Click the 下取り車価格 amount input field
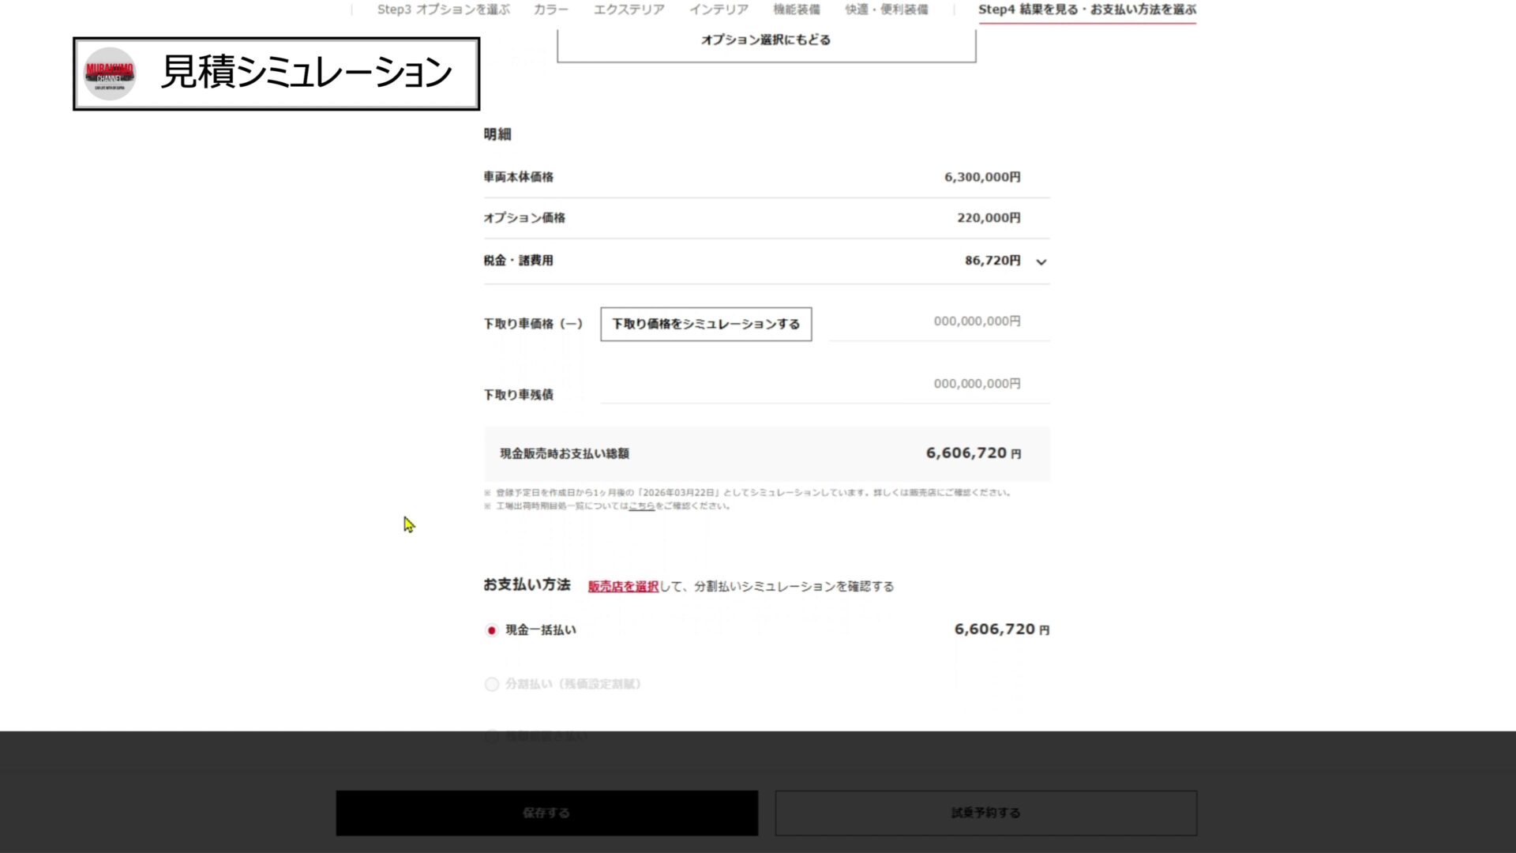The image size is (1516, 853). point(938,321)
